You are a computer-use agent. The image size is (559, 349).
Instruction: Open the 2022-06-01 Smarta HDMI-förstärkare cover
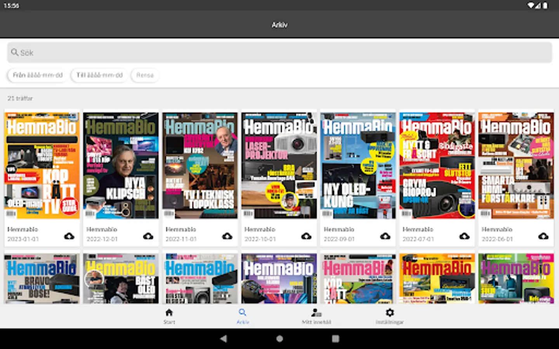[x=516, y=166]
